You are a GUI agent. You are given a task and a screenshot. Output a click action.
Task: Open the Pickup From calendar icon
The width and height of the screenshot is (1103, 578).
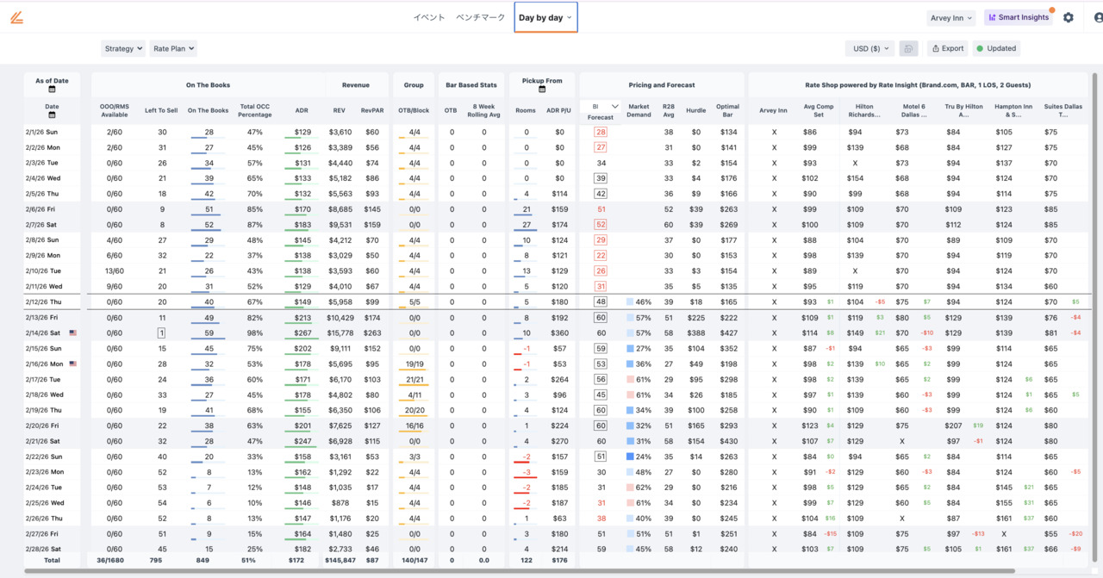click(x=542, y=90)
